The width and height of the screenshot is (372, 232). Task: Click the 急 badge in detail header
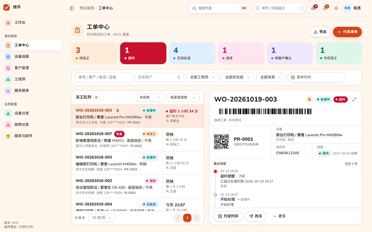tap(309, 100)
